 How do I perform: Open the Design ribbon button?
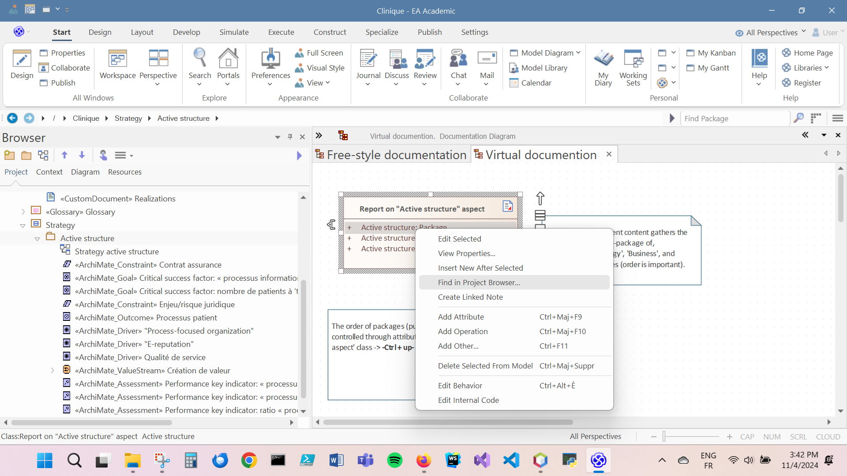point(22,64)
